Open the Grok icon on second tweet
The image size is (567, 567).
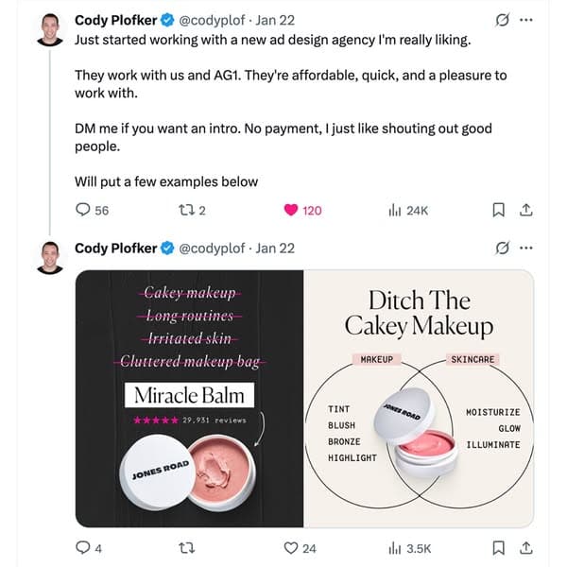503,249
